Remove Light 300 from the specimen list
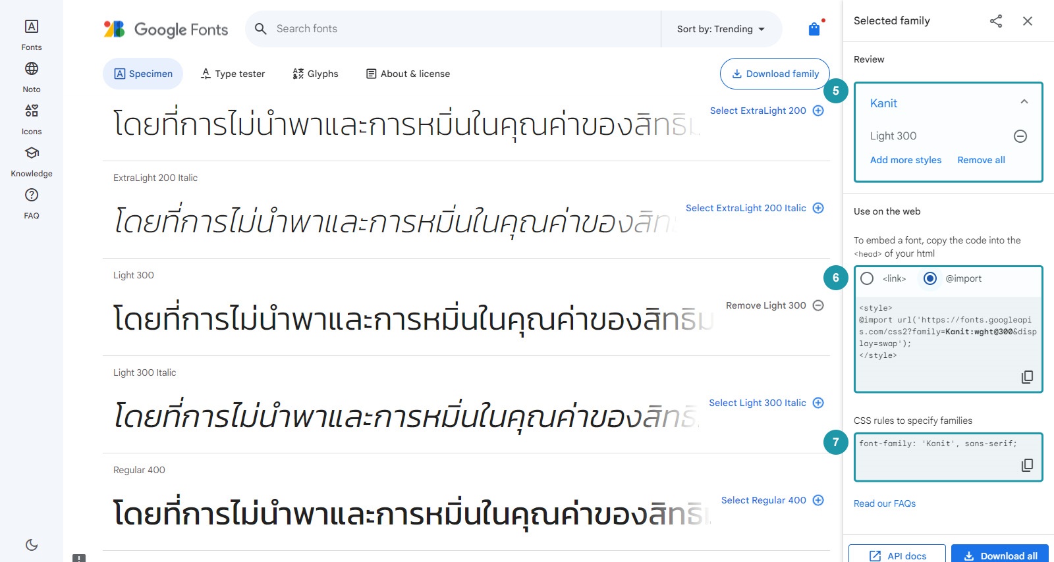 775,305
